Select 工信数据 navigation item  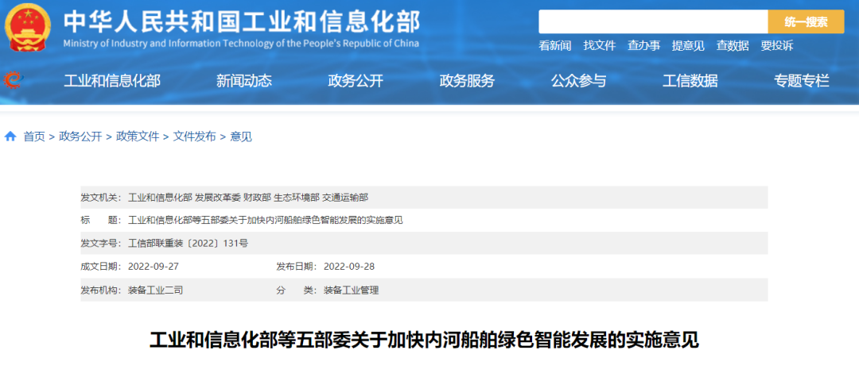point(690,81)
